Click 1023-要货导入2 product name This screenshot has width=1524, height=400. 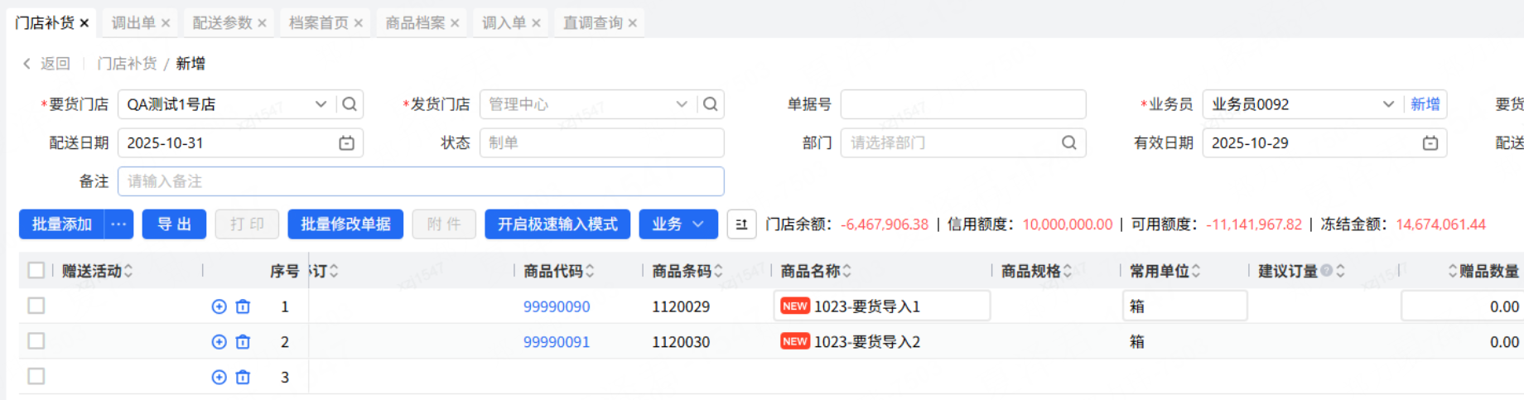(867, 342)
